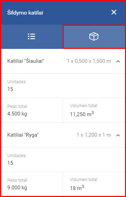Click the Volumen total label under Ryga
Viewport: 126px width, 197px height.
click(x=83, y=180)
